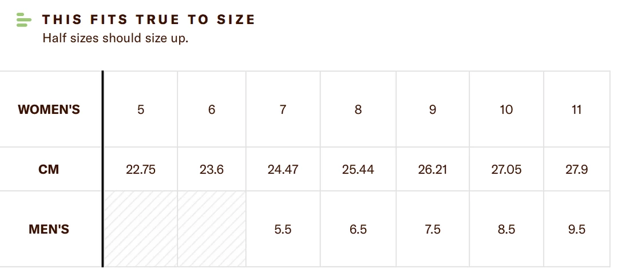Click the WOMEN'S row header

click(x=49, y=109)
